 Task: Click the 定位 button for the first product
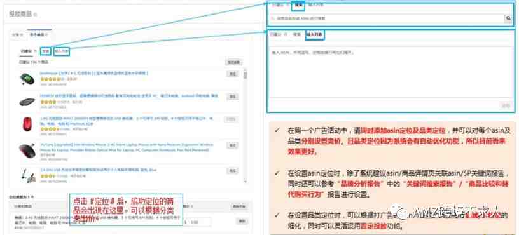[x=232, y=74]
